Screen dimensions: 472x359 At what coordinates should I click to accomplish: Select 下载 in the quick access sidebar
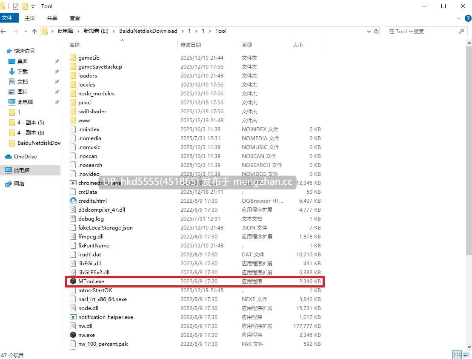[22, 72]
